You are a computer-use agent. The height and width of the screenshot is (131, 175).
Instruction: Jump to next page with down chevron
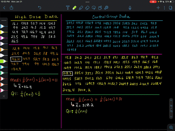[171, 117]
